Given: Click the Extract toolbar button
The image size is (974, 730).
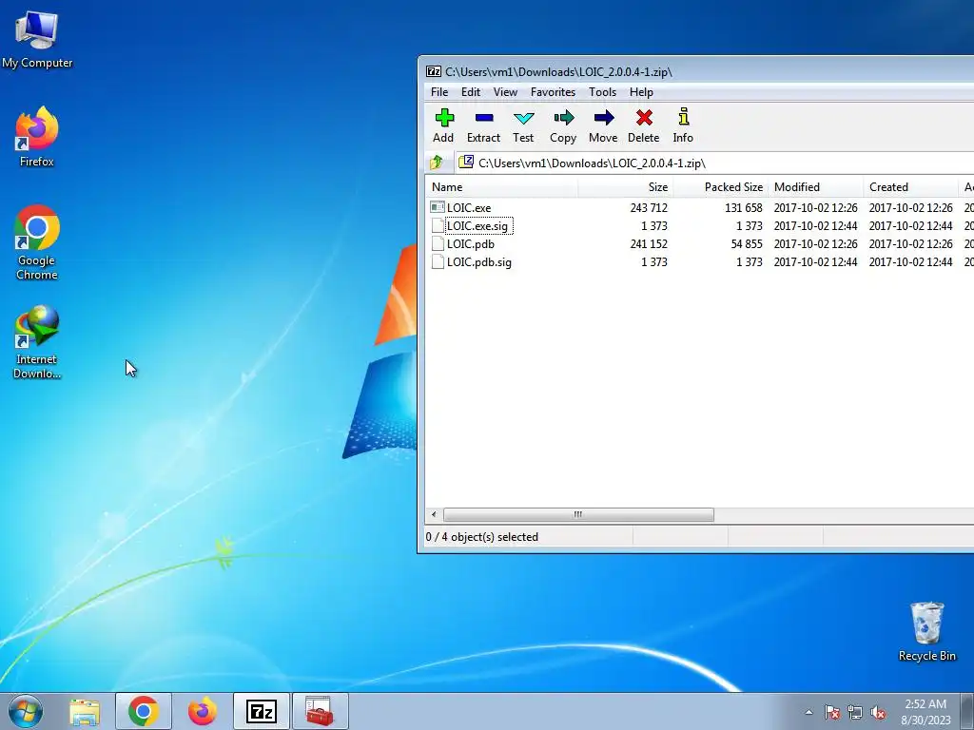Looking at the screenshot, I should tap(483, 126).
